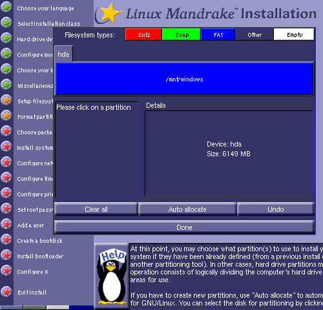Click the help text paragraph about partitions

click(226, 264)
